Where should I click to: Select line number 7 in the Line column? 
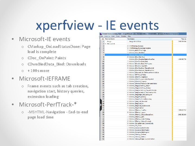(103, 55)
